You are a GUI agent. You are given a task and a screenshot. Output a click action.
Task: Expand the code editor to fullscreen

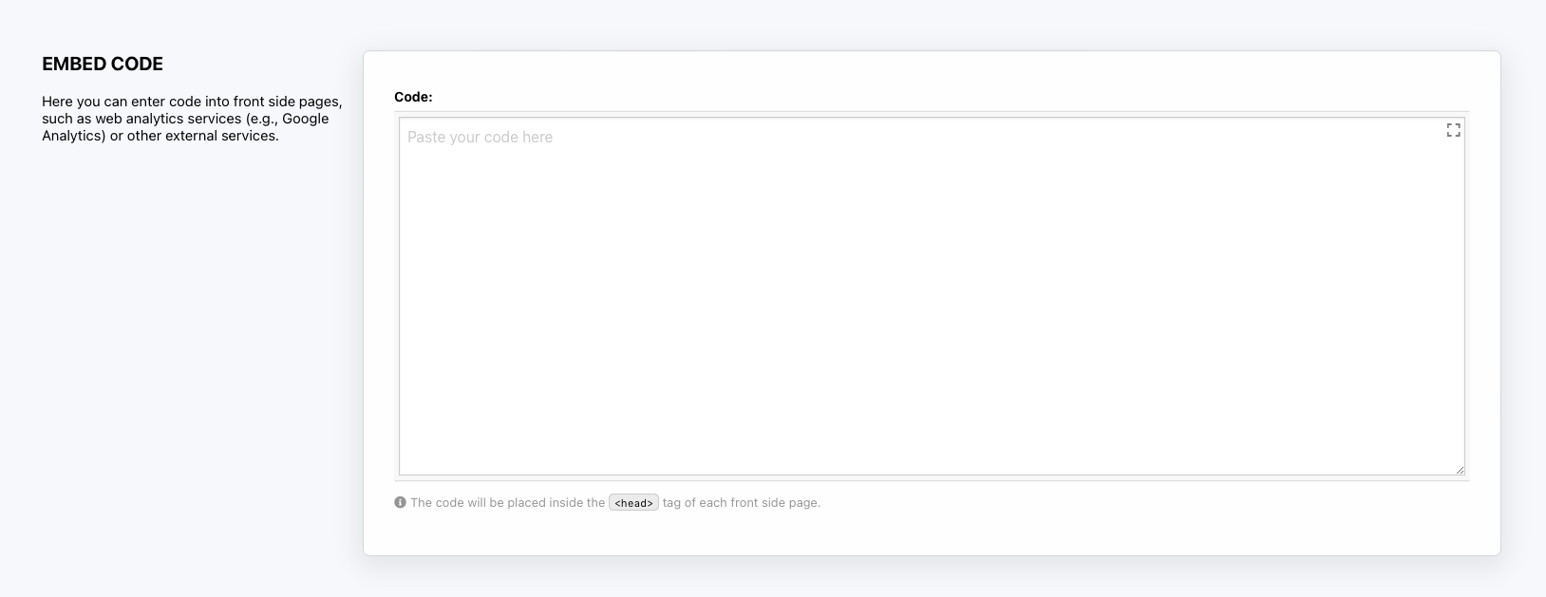point(1453,130)
